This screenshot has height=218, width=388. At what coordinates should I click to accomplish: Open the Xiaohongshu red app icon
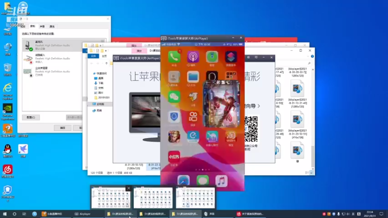click(x=174, y=156)
